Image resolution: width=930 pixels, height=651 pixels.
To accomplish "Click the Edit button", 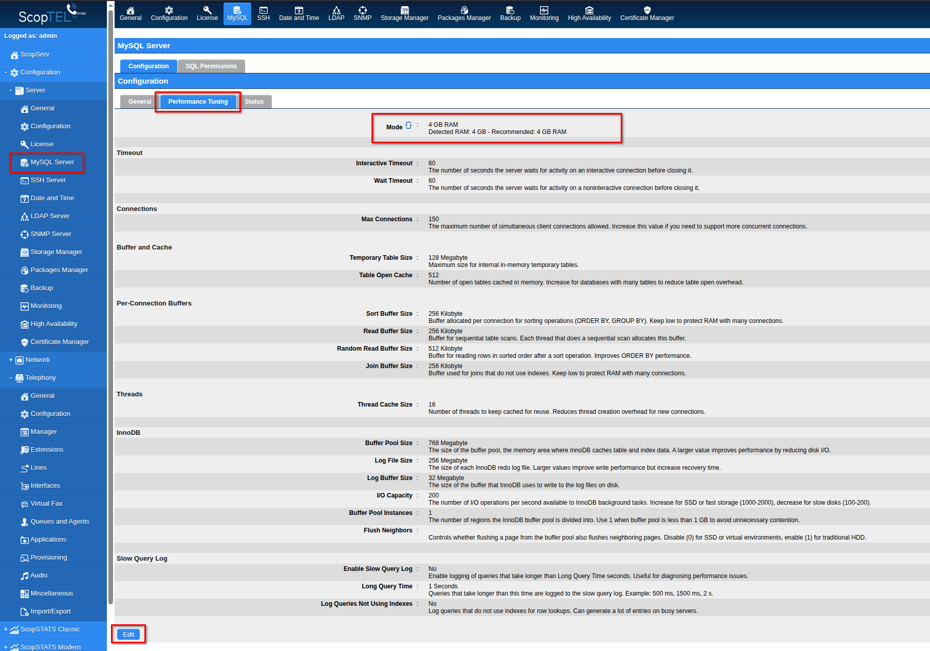I will click(x=128, y=635).
